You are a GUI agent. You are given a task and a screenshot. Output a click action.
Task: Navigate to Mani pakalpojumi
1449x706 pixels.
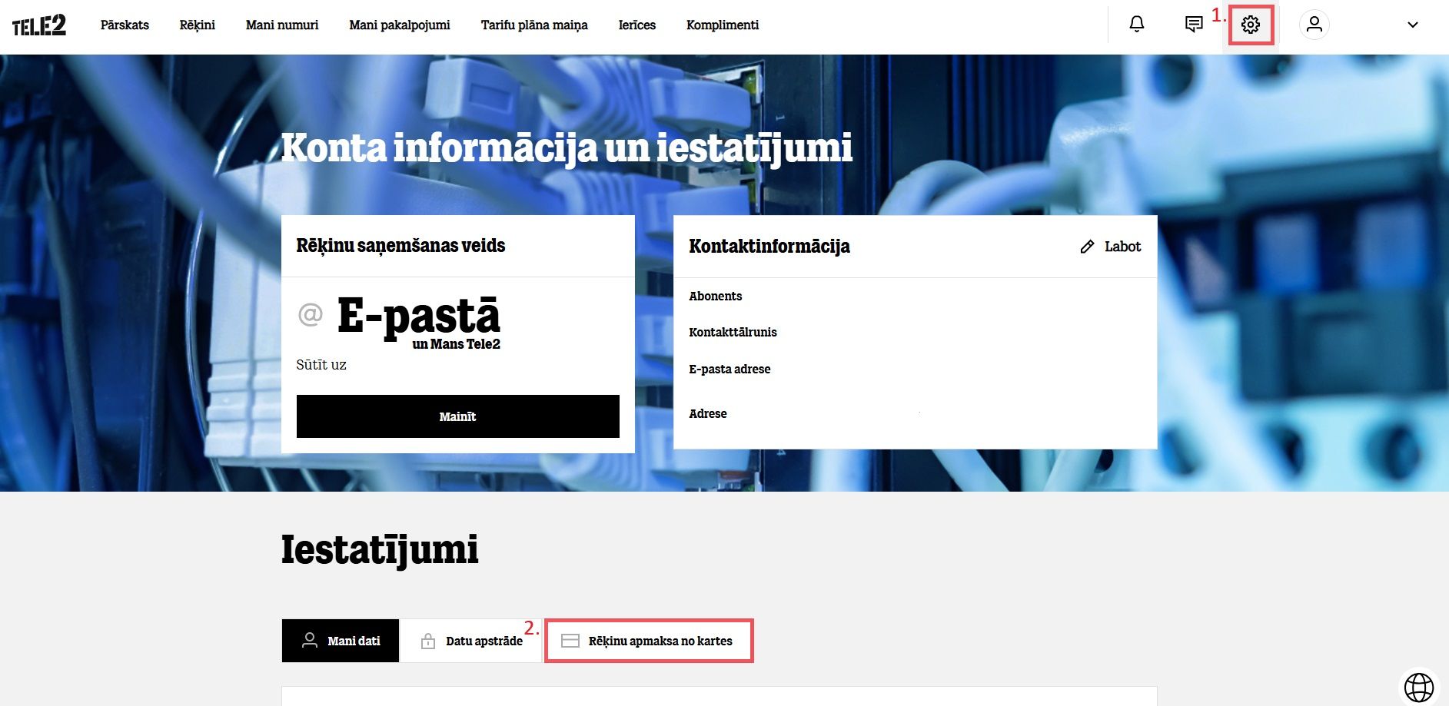(x=400, y=25)
